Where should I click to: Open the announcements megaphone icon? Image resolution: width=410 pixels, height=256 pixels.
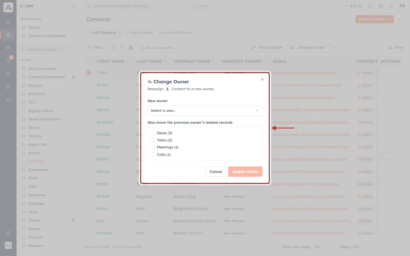(x=8, y=48)
